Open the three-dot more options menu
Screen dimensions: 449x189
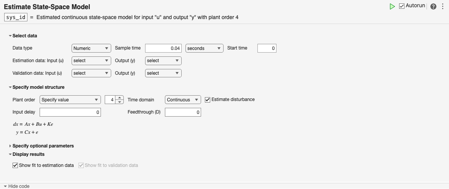[x=443, y=6]
